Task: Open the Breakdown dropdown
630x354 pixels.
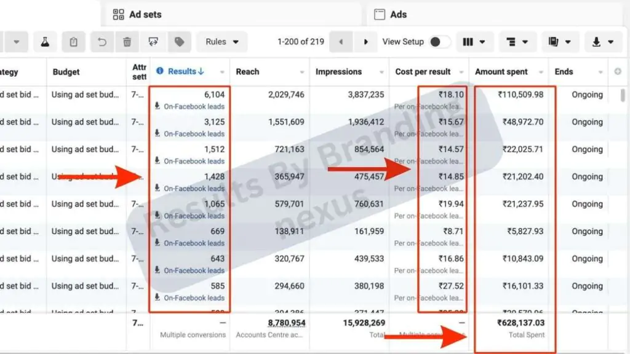Action: pos(516,42)
